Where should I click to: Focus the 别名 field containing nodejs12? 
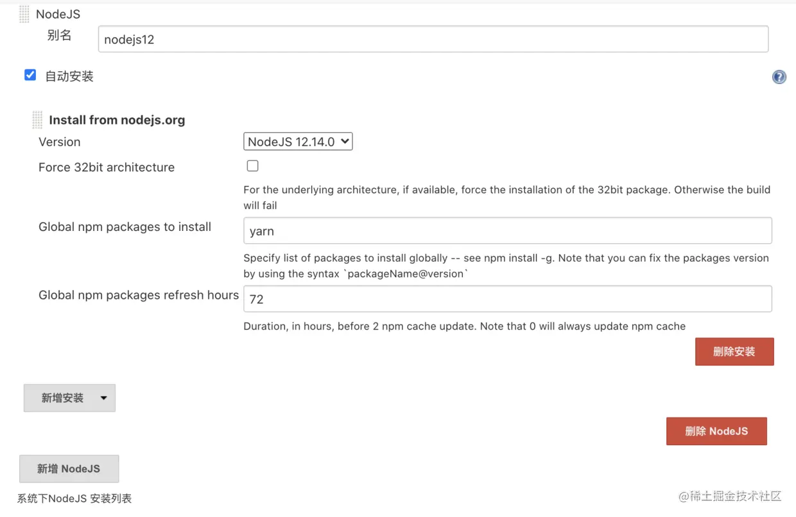click(x=433, y=39)
